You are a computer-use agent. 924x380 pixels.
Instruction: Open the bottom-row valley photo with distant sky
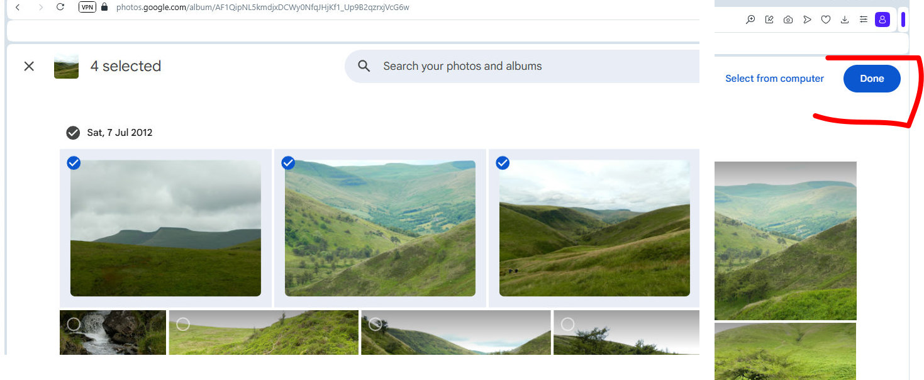(x=456, y=333)
